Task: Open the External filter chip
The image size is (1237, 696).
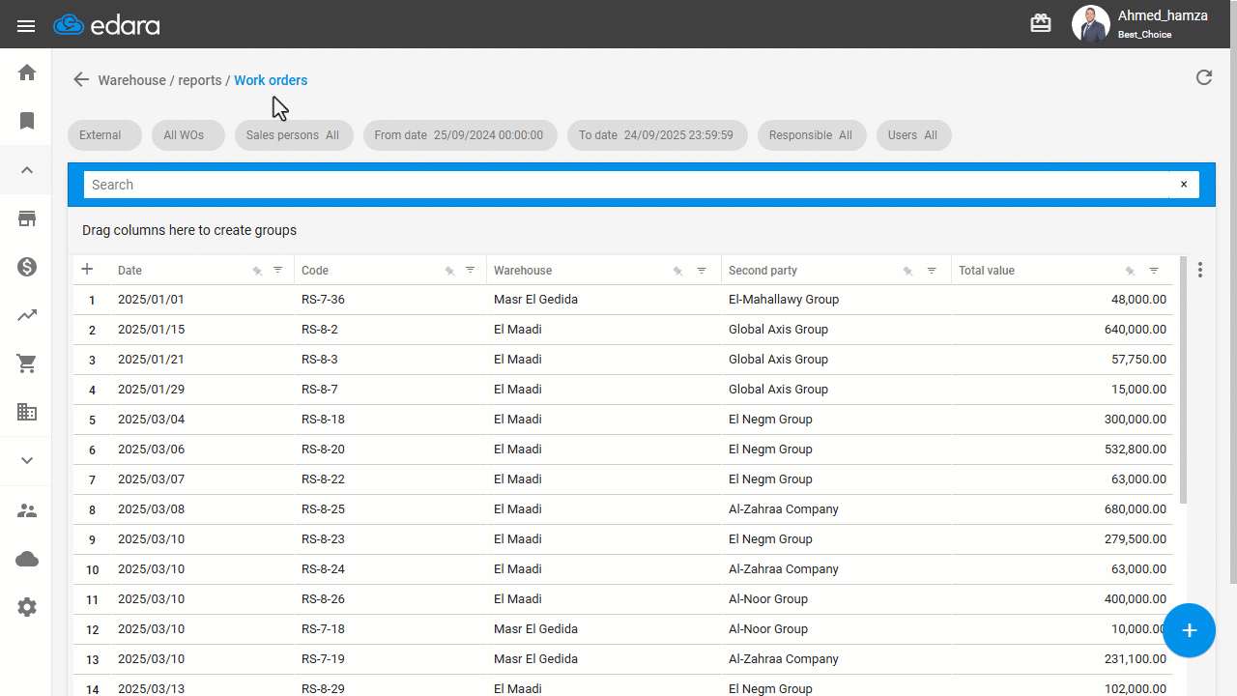Action: point(104,135)
